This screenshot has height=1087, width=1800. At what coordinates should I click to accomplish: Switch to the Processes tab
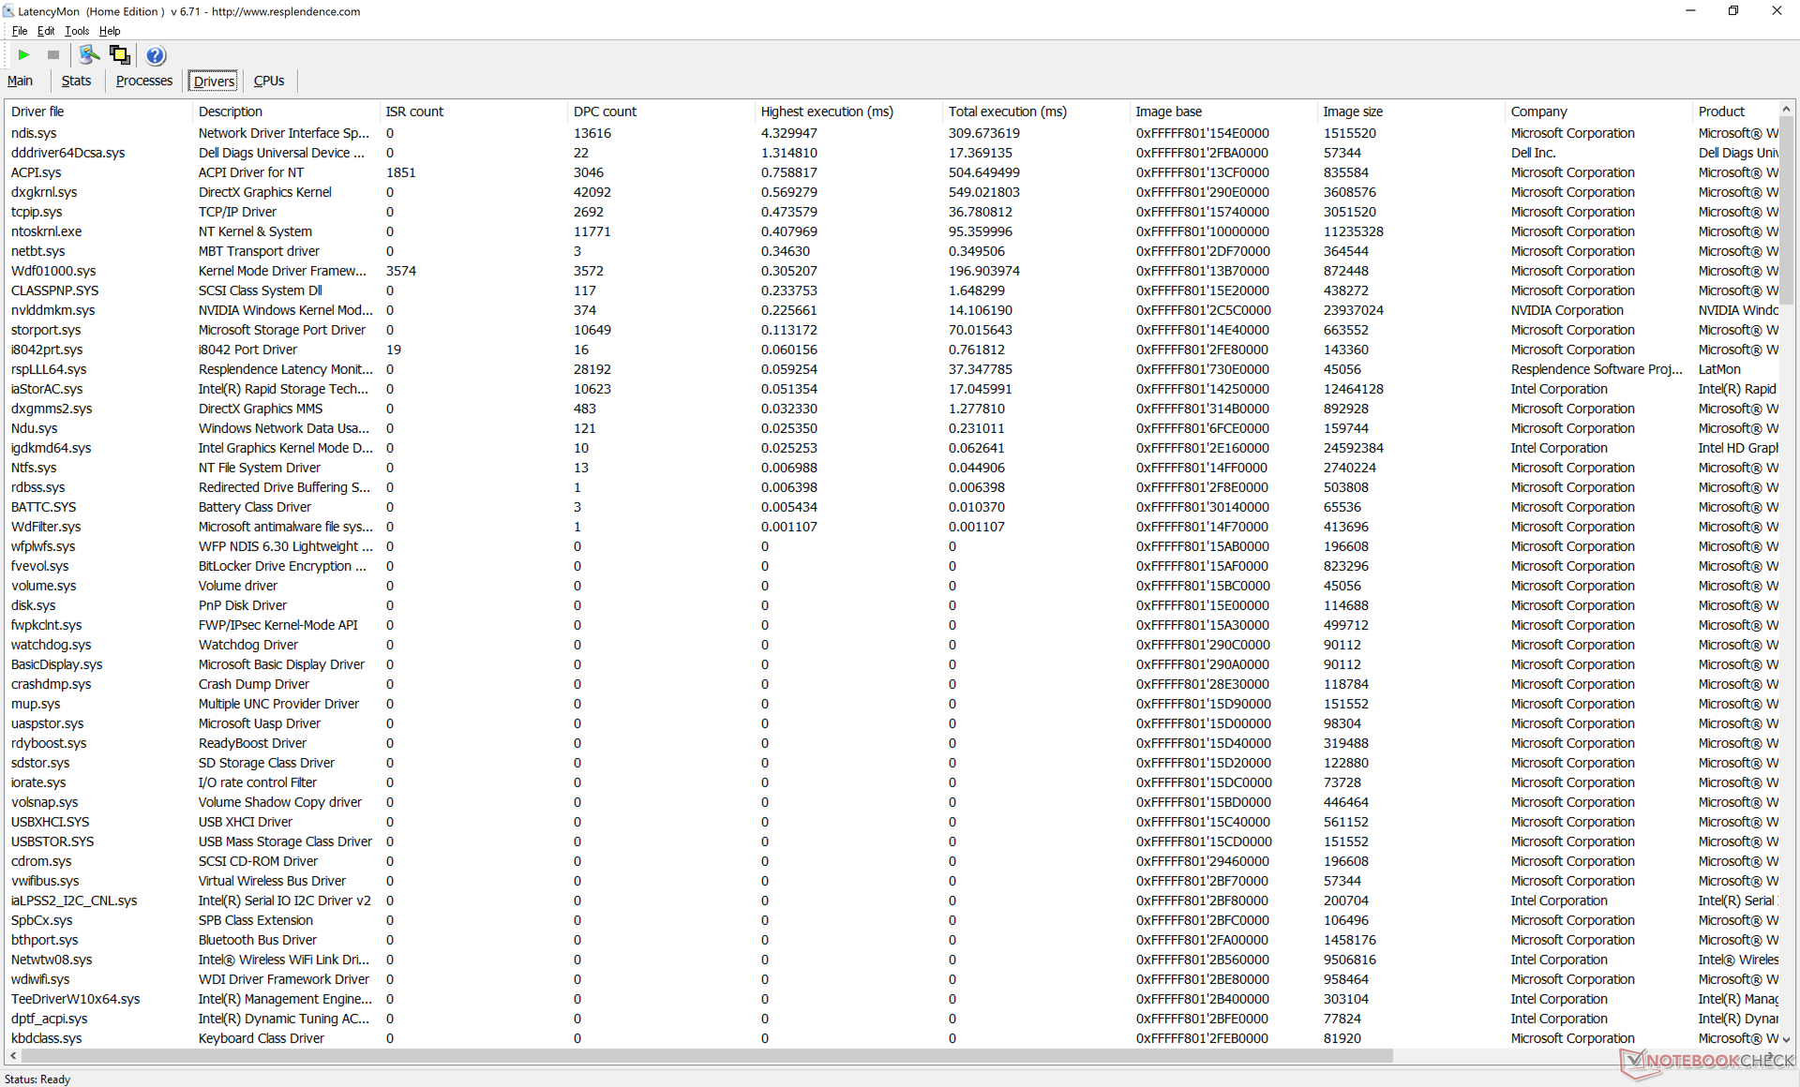tap(143, 81)
